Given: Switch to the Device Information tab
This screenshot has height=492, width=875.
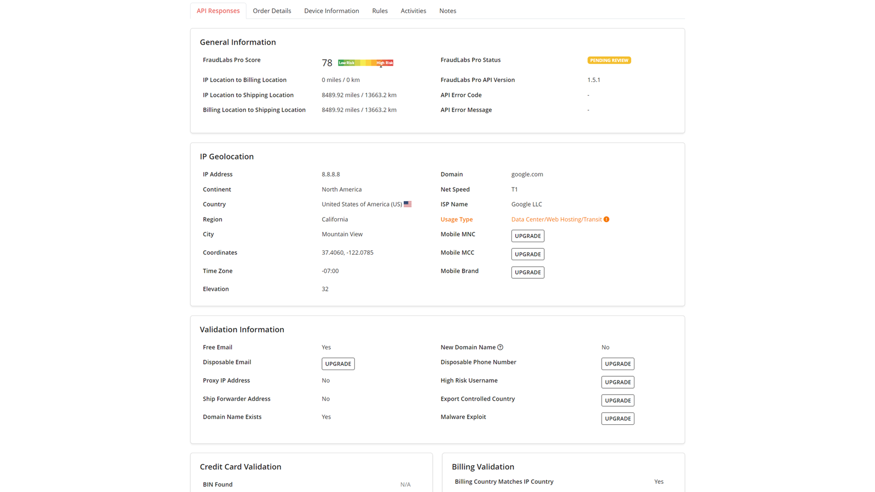Looking at the screenshot, I should click(x=331, y=11).
